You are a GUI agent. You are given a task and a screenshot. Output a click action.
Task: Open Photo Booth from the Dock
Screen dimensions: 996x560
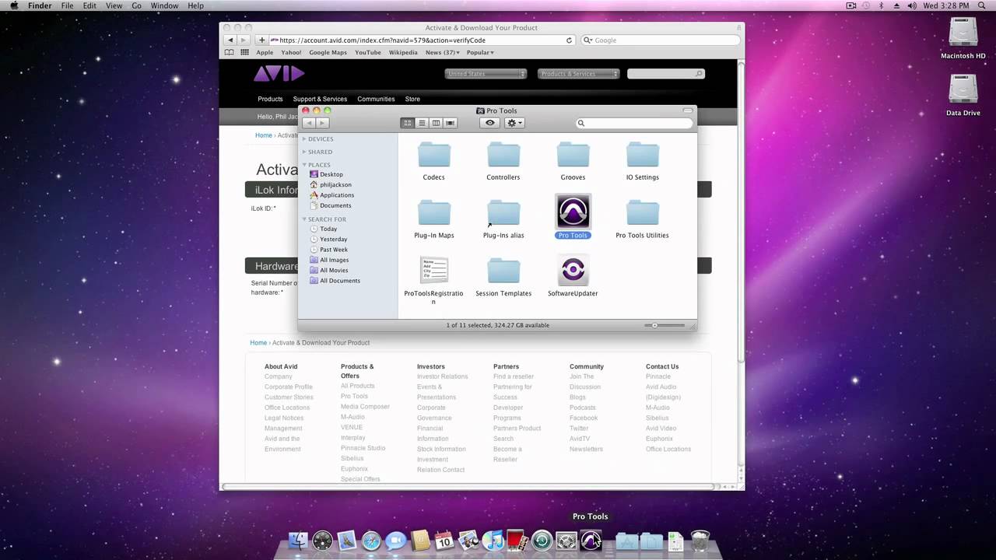point(517,540)
